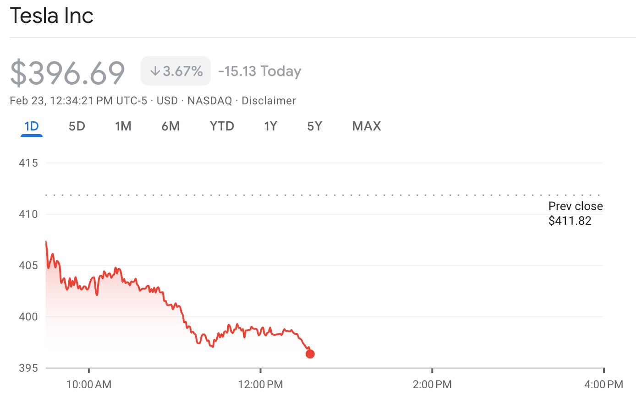Viewport: 636px width, 401px height.
Task: View the 5Y chart tab
Action: coord(314,126)
